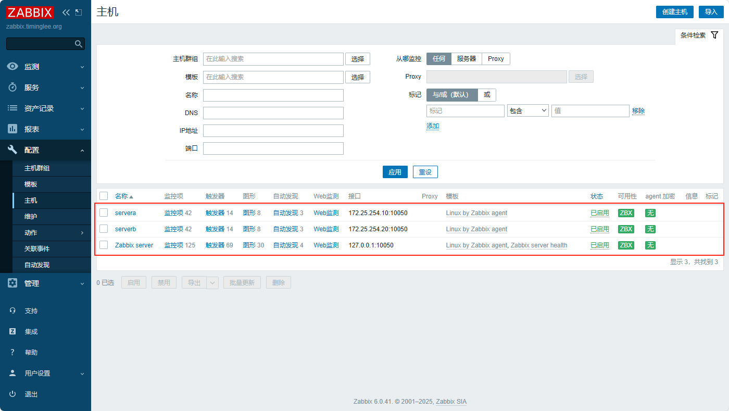Click ZBX availability badge for serverb
The image size is (729, 411).
tap(626, 229)
